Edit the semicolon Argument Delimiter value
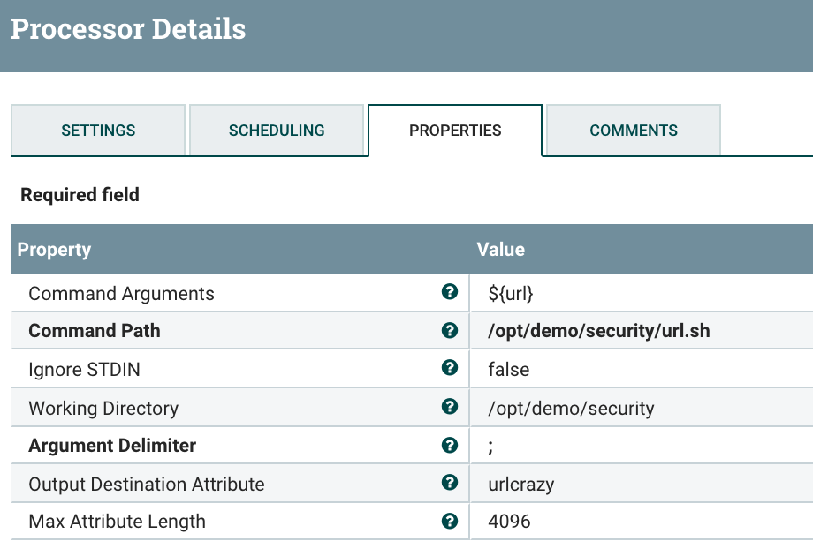The height and width of the screenshot is (541, 813). (491, 446)
